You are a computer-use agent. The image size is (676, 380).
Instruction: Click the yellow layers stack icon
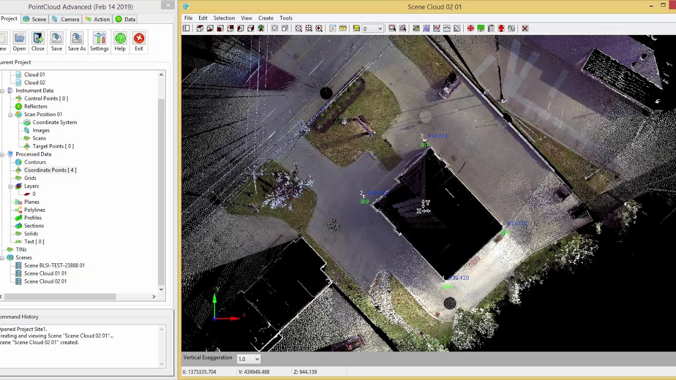click(356, 28)
